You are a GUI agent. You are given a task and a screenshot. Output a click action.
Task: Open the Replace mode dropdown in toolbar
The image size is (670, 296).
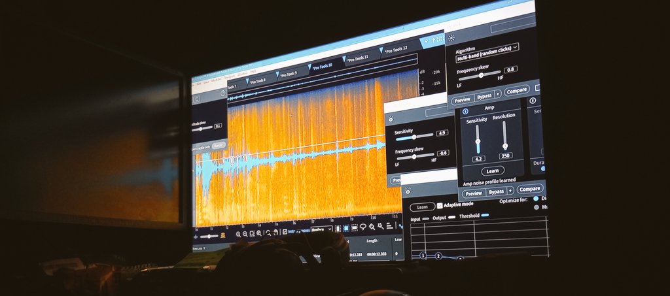[322, 229]
